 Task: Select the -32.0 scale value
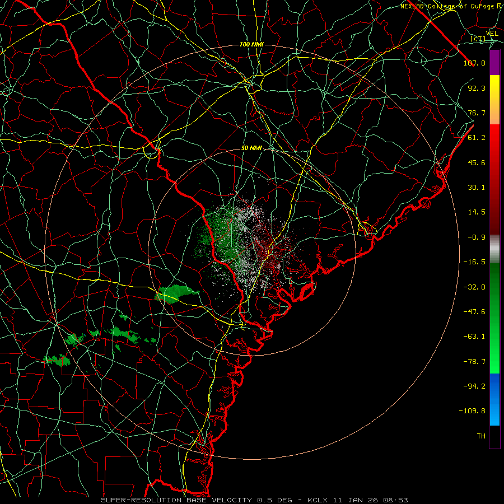tap(474, 287)
